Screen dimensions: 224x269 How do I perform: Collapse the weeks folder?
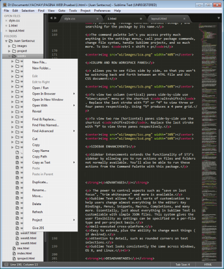[10, 56]
